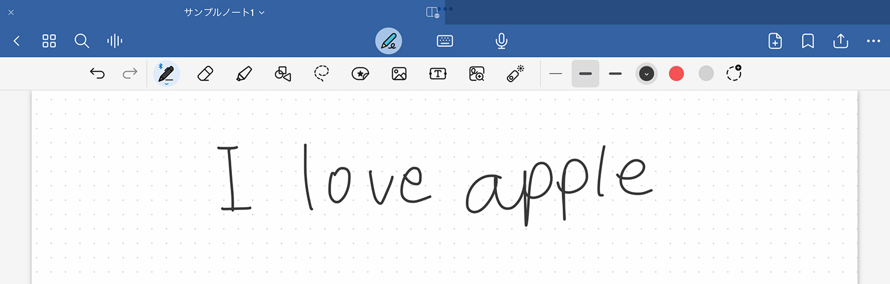Close the サンプルノート1 tab
This screenshot has height=284, width=890.
click(11, 12)
